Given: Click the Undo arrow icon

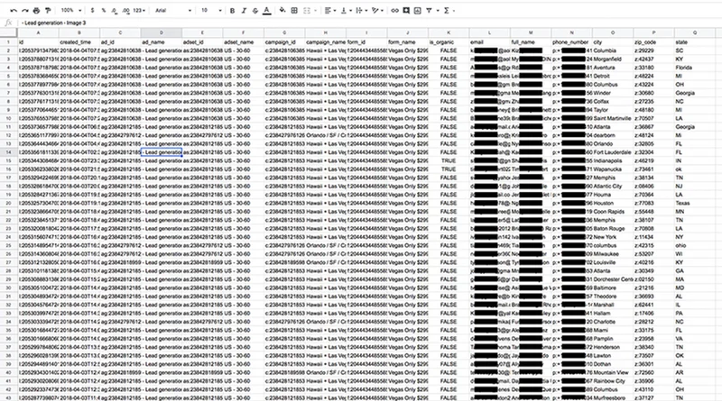Looking at the screenshot, I should (14, 11).
